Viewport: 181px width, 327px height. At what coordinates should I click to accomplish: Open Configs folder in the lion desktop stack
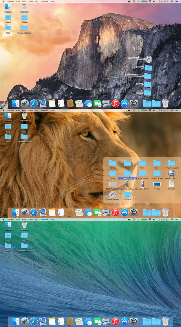click(113, 163)
